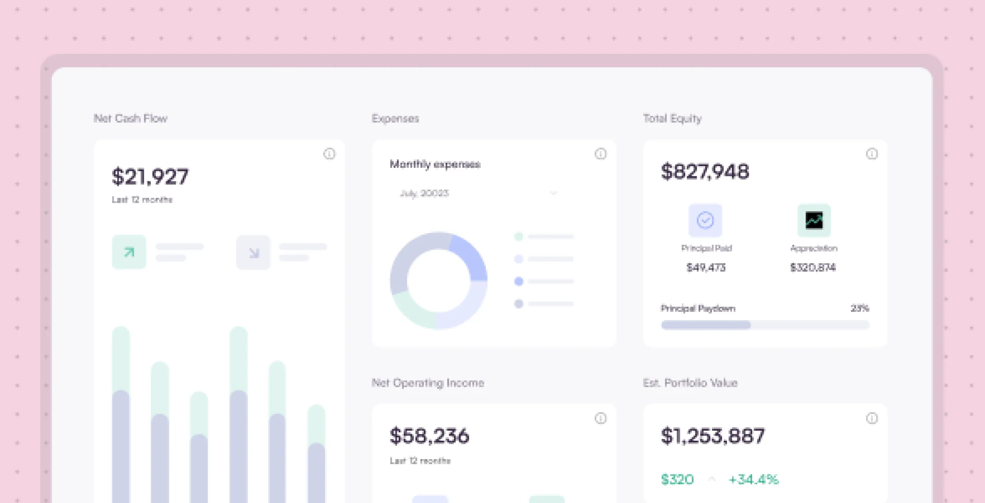Click the $49,473 principal paid value
Screen dimensions: 985x503
706,268
